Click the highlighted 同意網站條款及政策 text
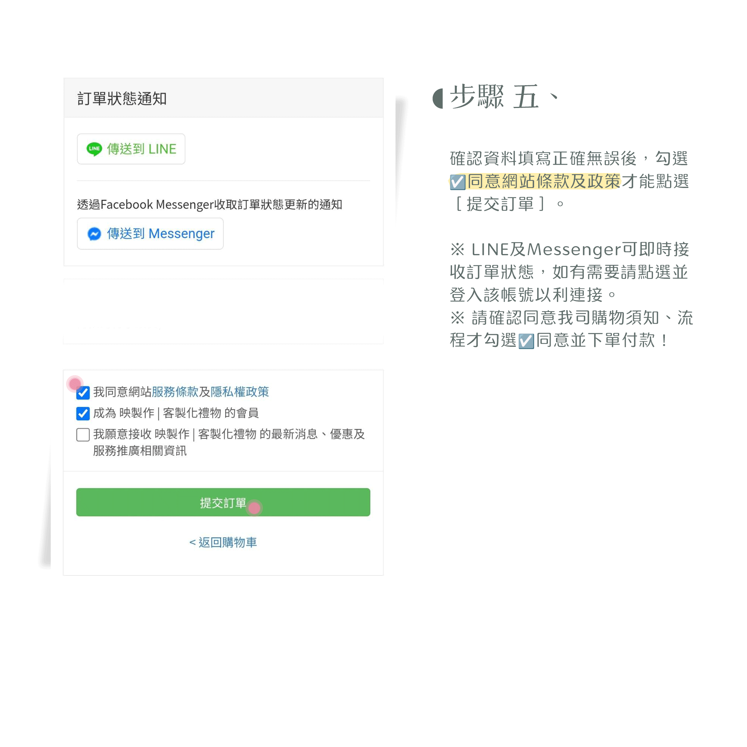 543,181
